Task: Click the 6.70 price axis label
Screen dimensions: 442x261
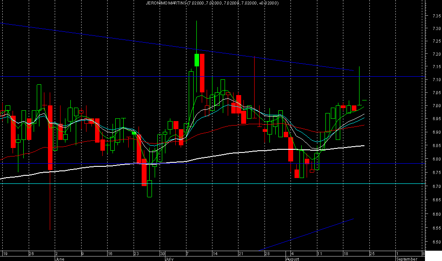Action: [x=437, y=186]
